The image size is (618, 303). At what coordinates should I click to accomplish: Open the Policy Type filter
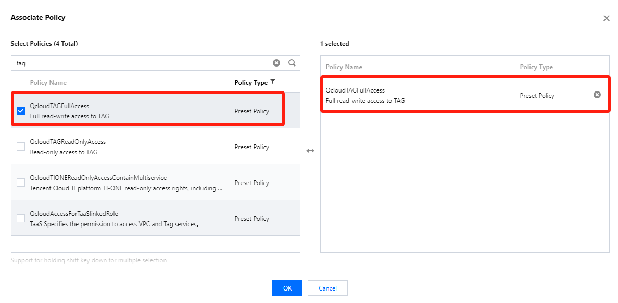273,82
